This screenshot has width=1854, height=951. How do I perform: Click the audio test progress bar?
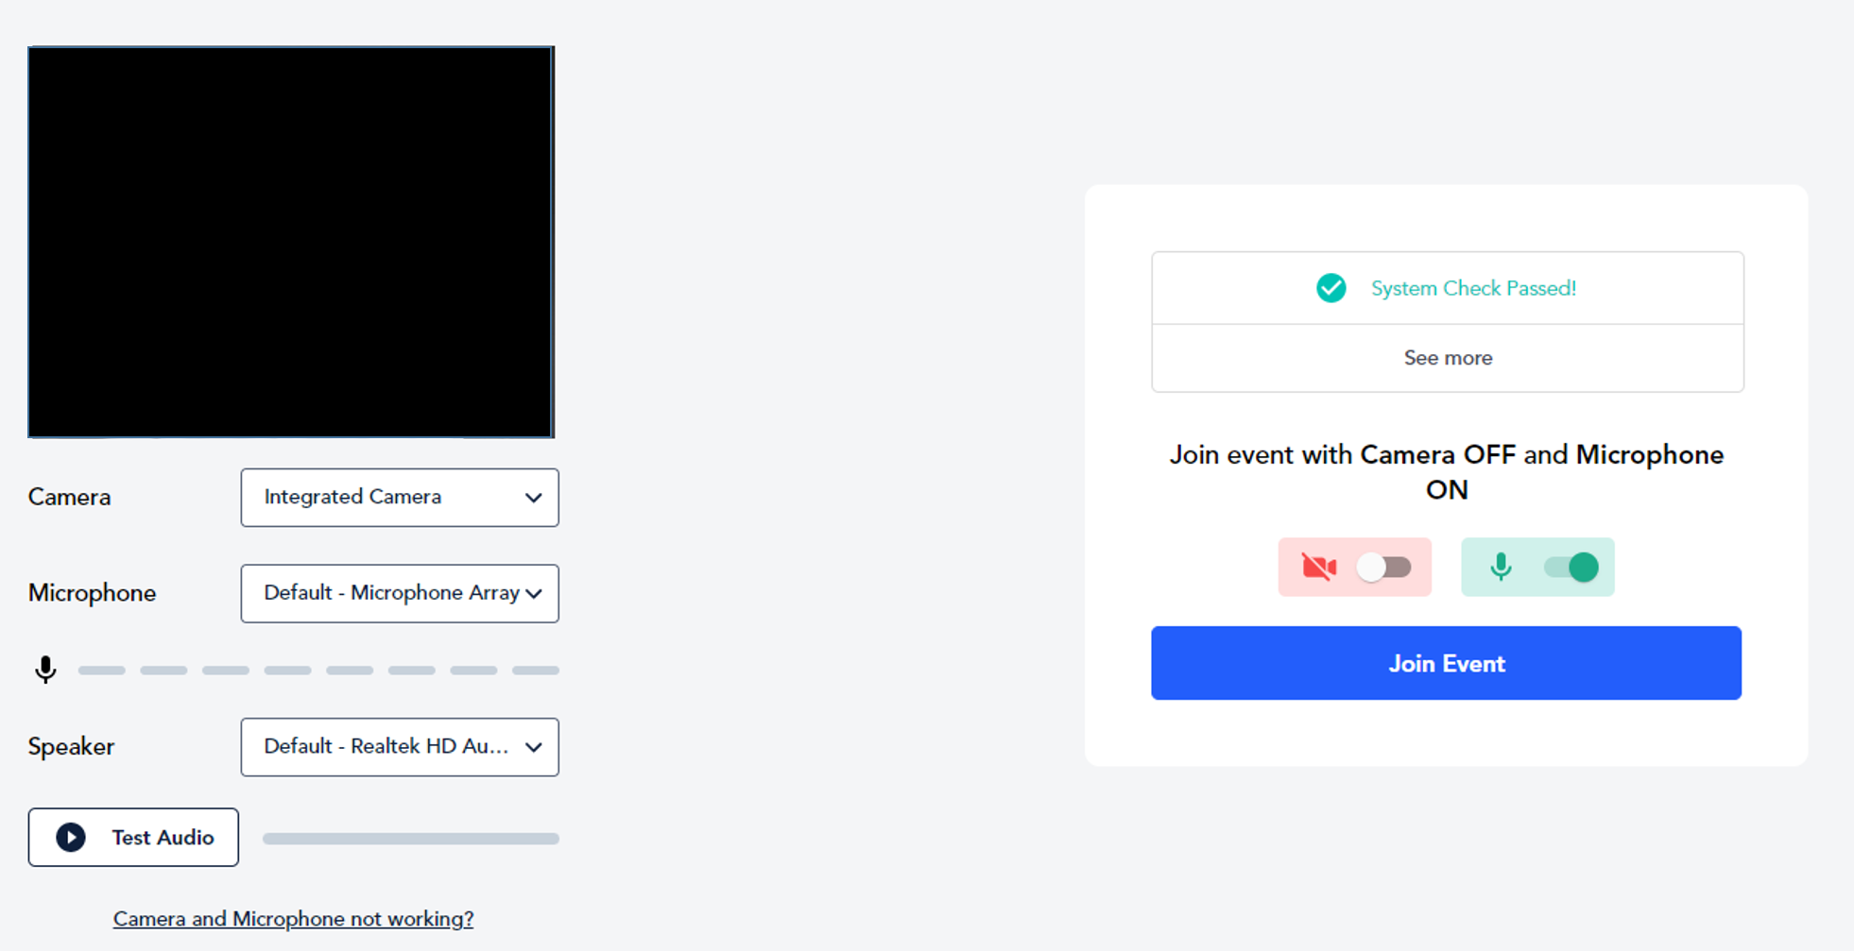tap(410, 839)
